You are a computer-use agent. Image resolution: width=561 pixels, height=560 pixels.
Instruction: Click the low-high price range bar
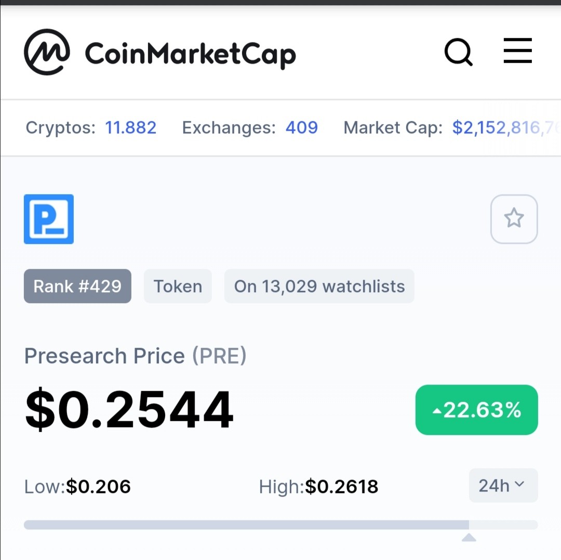click(x=281, y=525)
